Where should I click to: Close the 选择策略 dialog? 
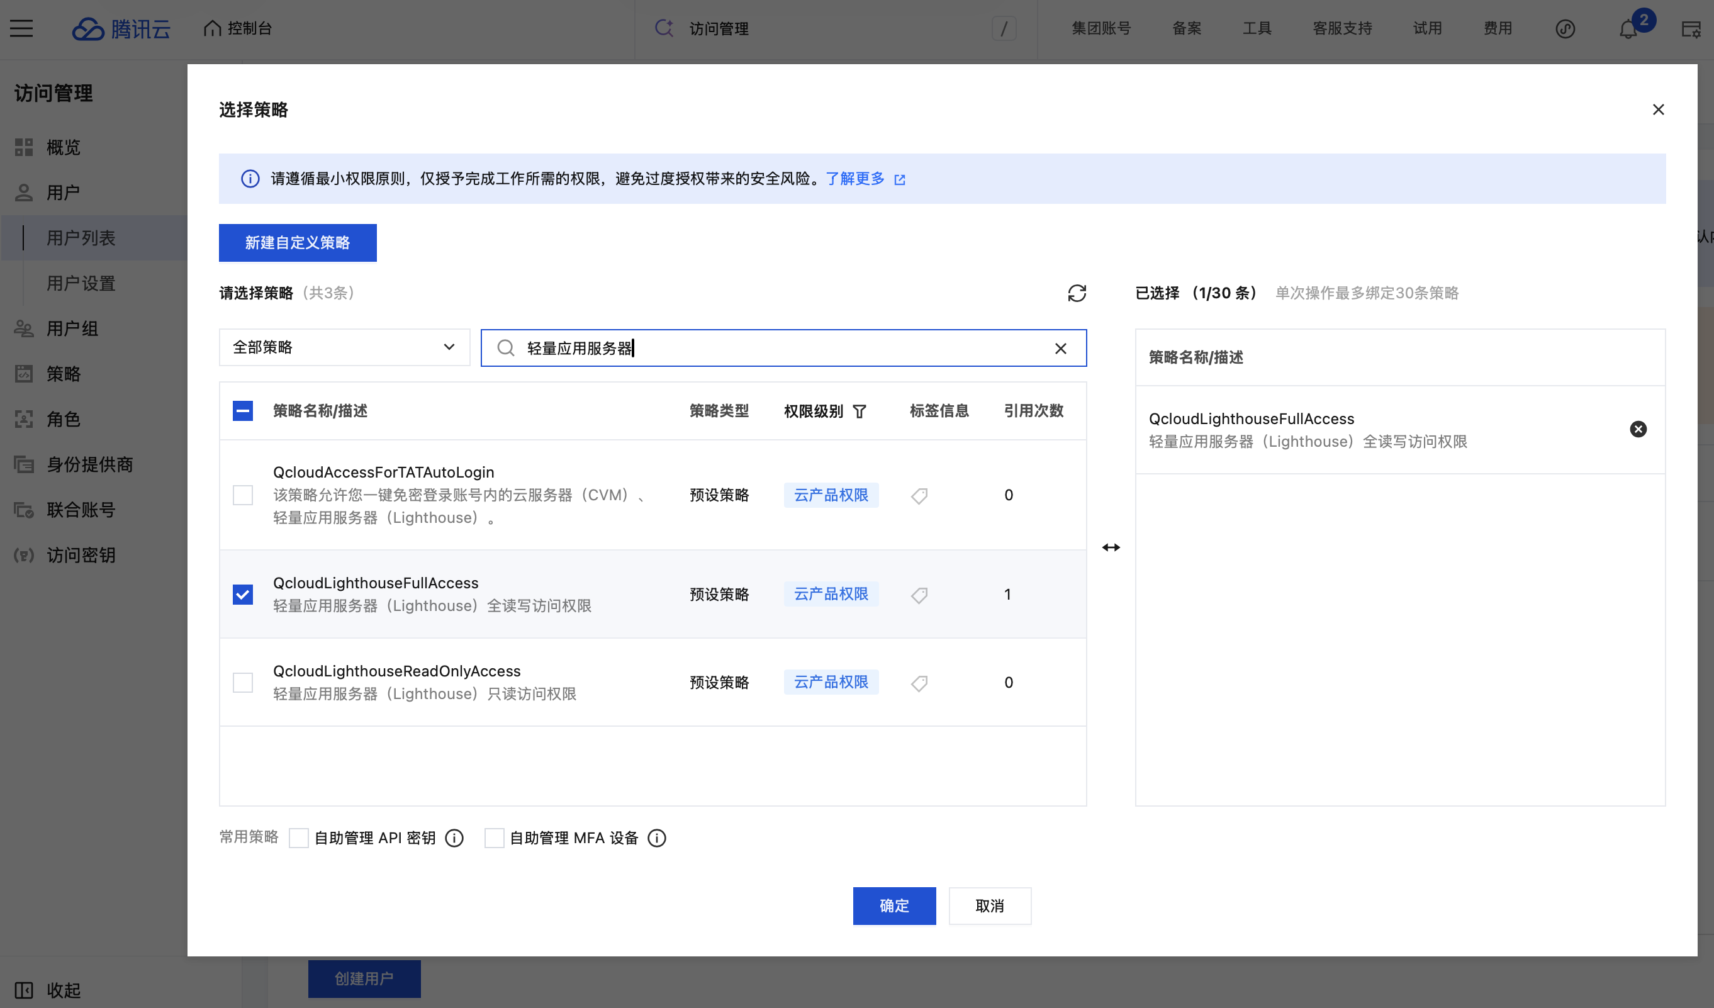(1658, 109)
